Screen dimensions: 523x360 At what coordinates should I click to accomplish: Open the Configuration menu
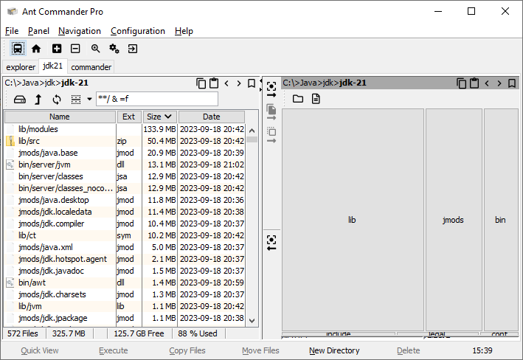pyautogui.click(x=138, y=31)
